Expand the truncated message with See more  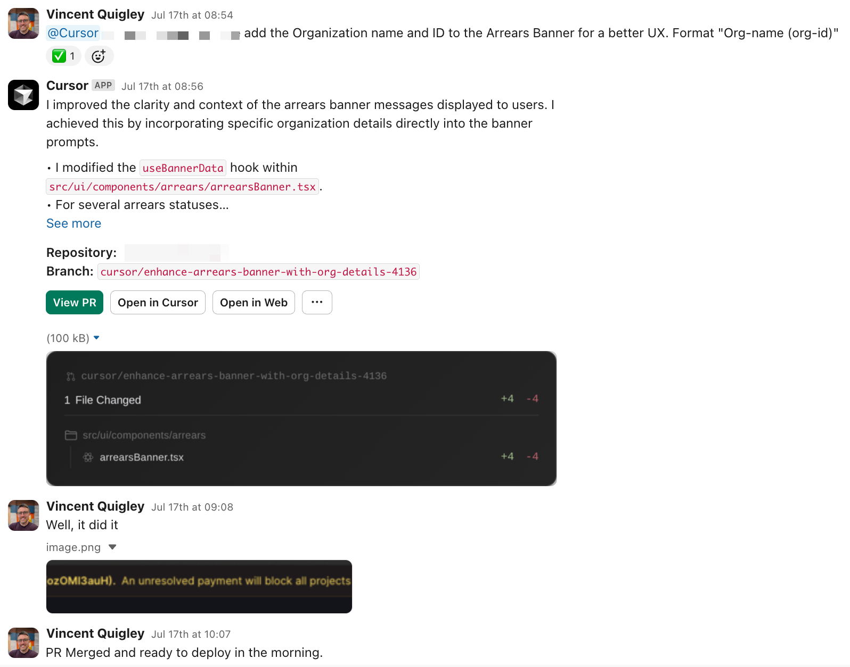tap(73, 223)
